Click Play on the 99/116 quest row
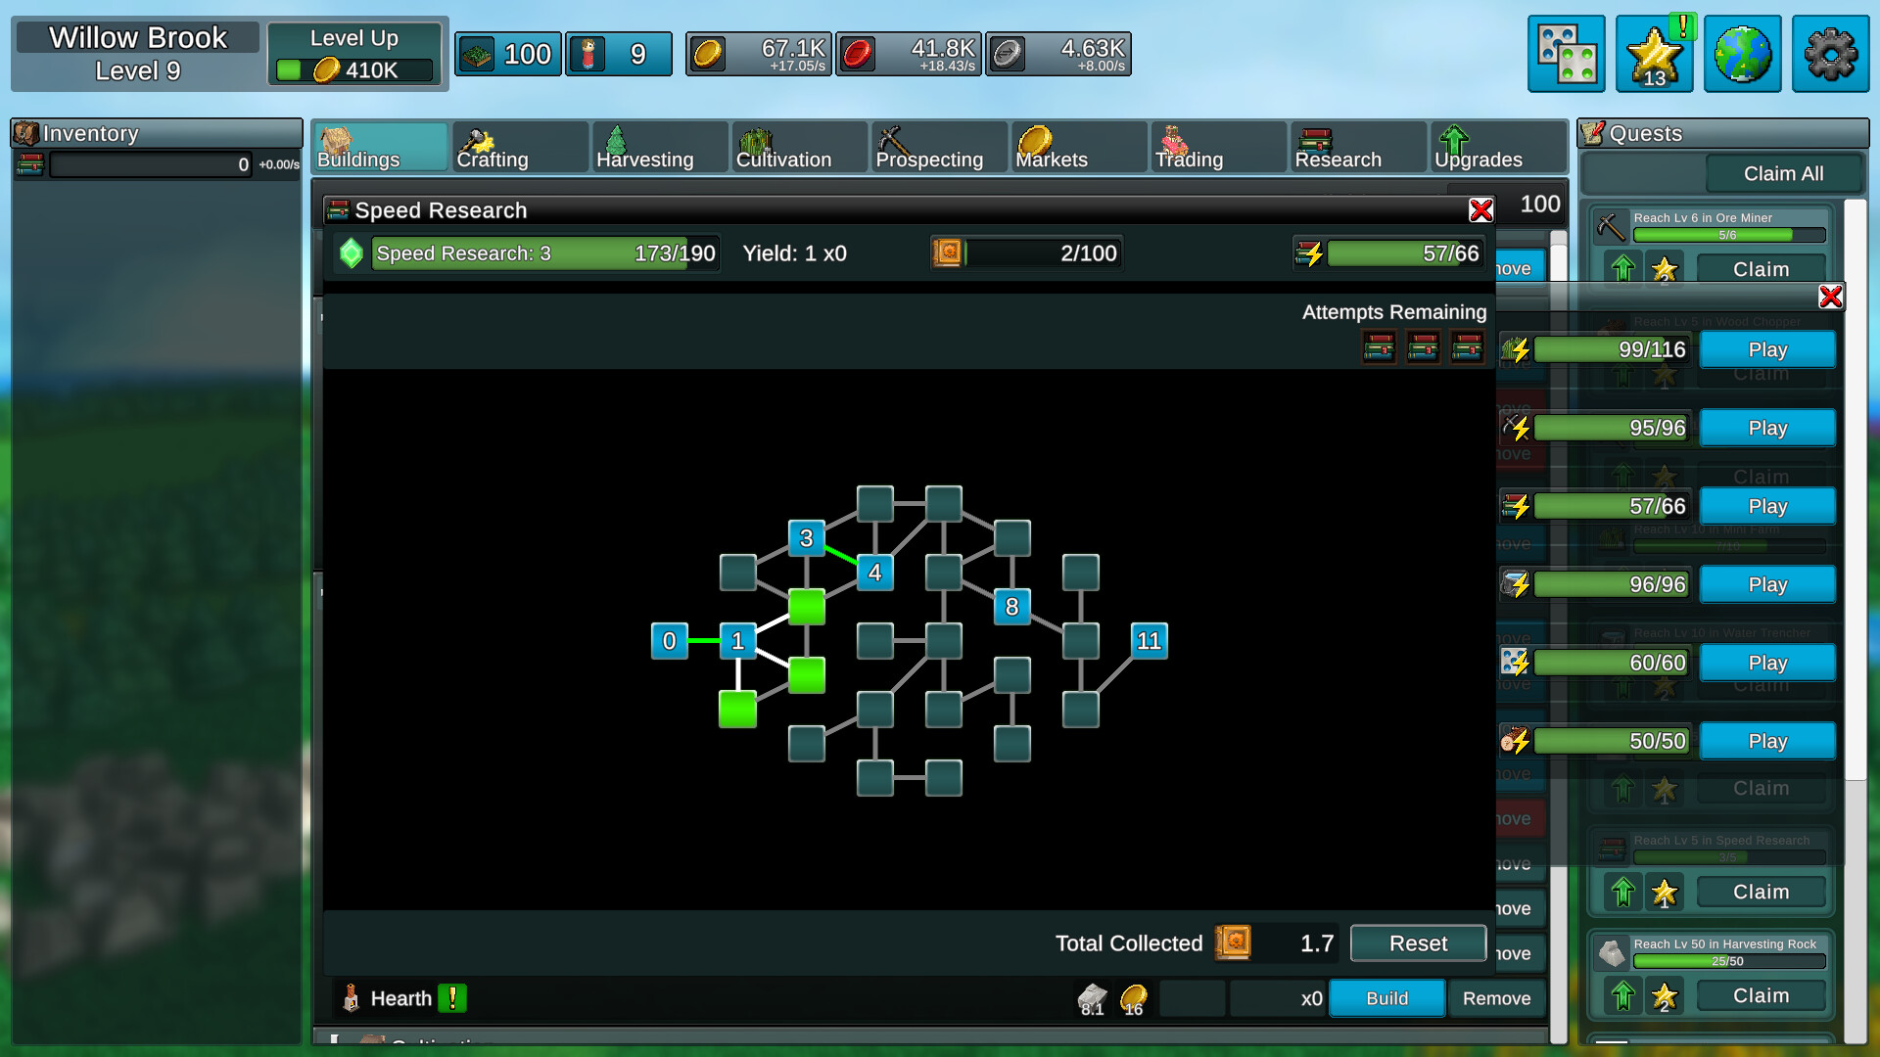The height and width of the screenshot is (1057, 1880). [1766, 348]
